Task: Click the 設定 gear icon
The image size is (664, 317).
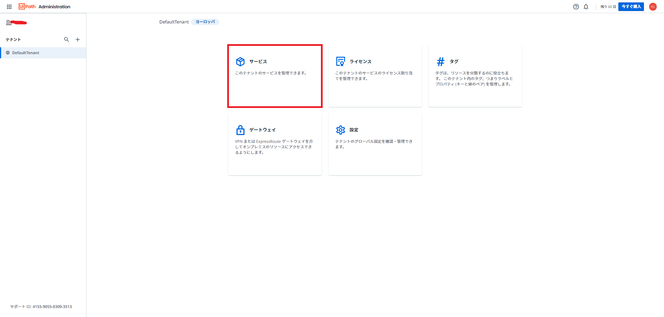Action: [340, 130]
